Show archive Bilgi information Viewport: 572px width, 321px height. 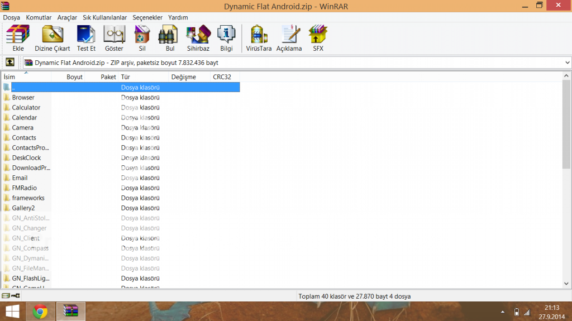pos(226,38)
